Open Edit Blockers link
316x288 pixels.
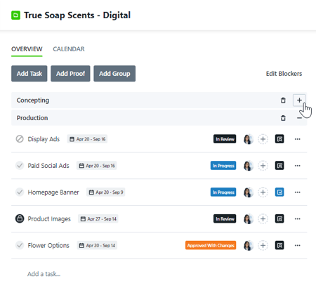284,74
